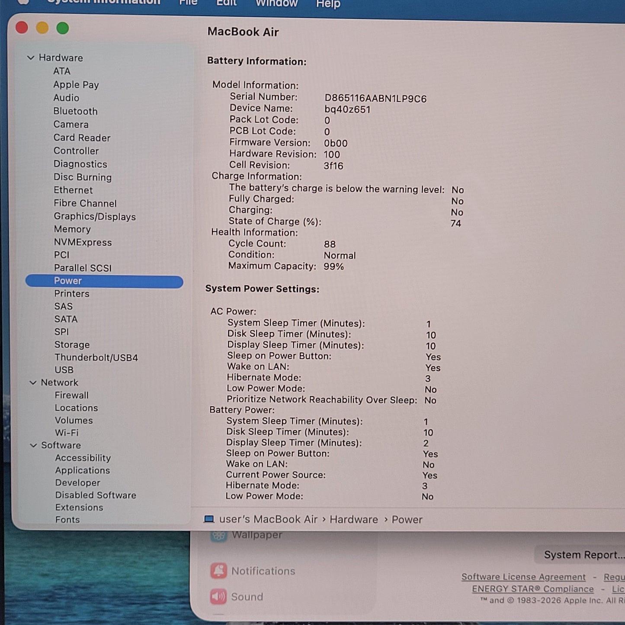Click user's MacBook Air in path bar
This screenshot has height=625, width=625.
268,519
